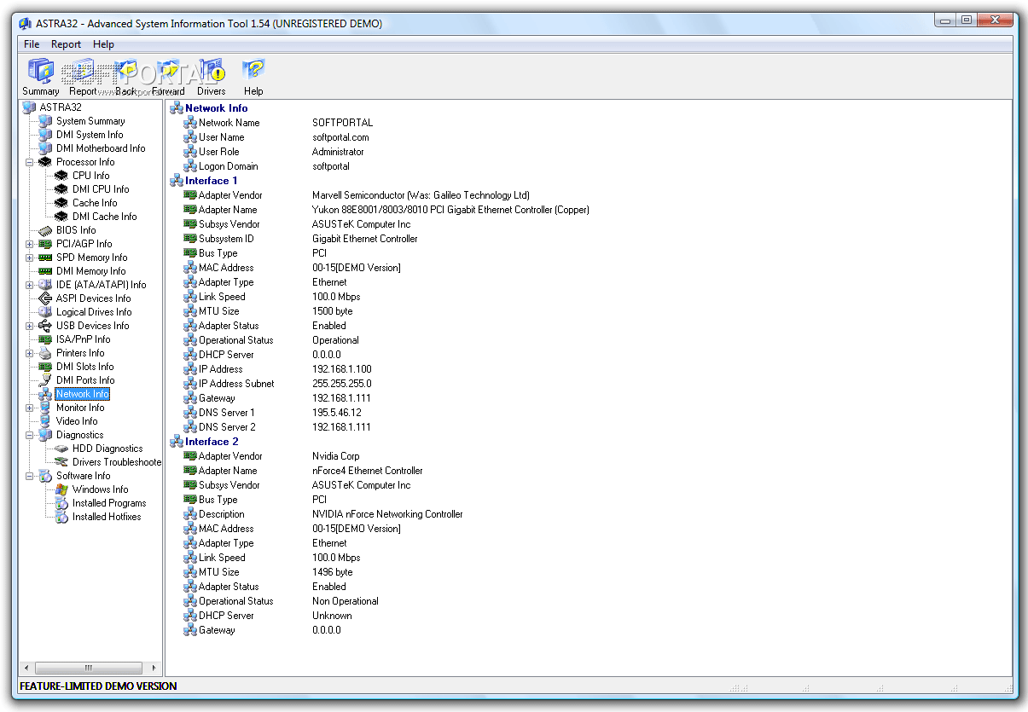Select DMI System Info node

click(90, 135)
